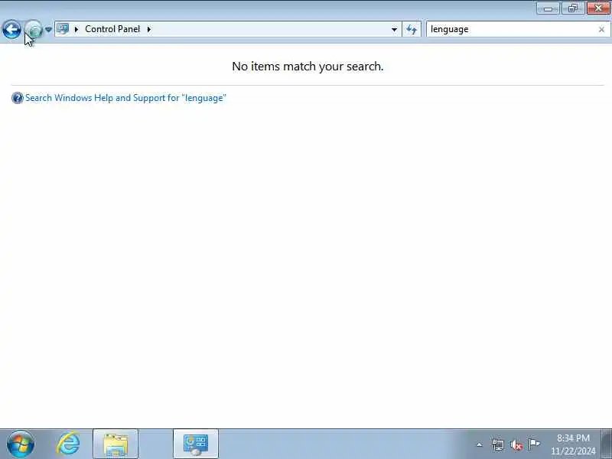
Task: Open the recent pages dropdown arrow
Action: 48,30
